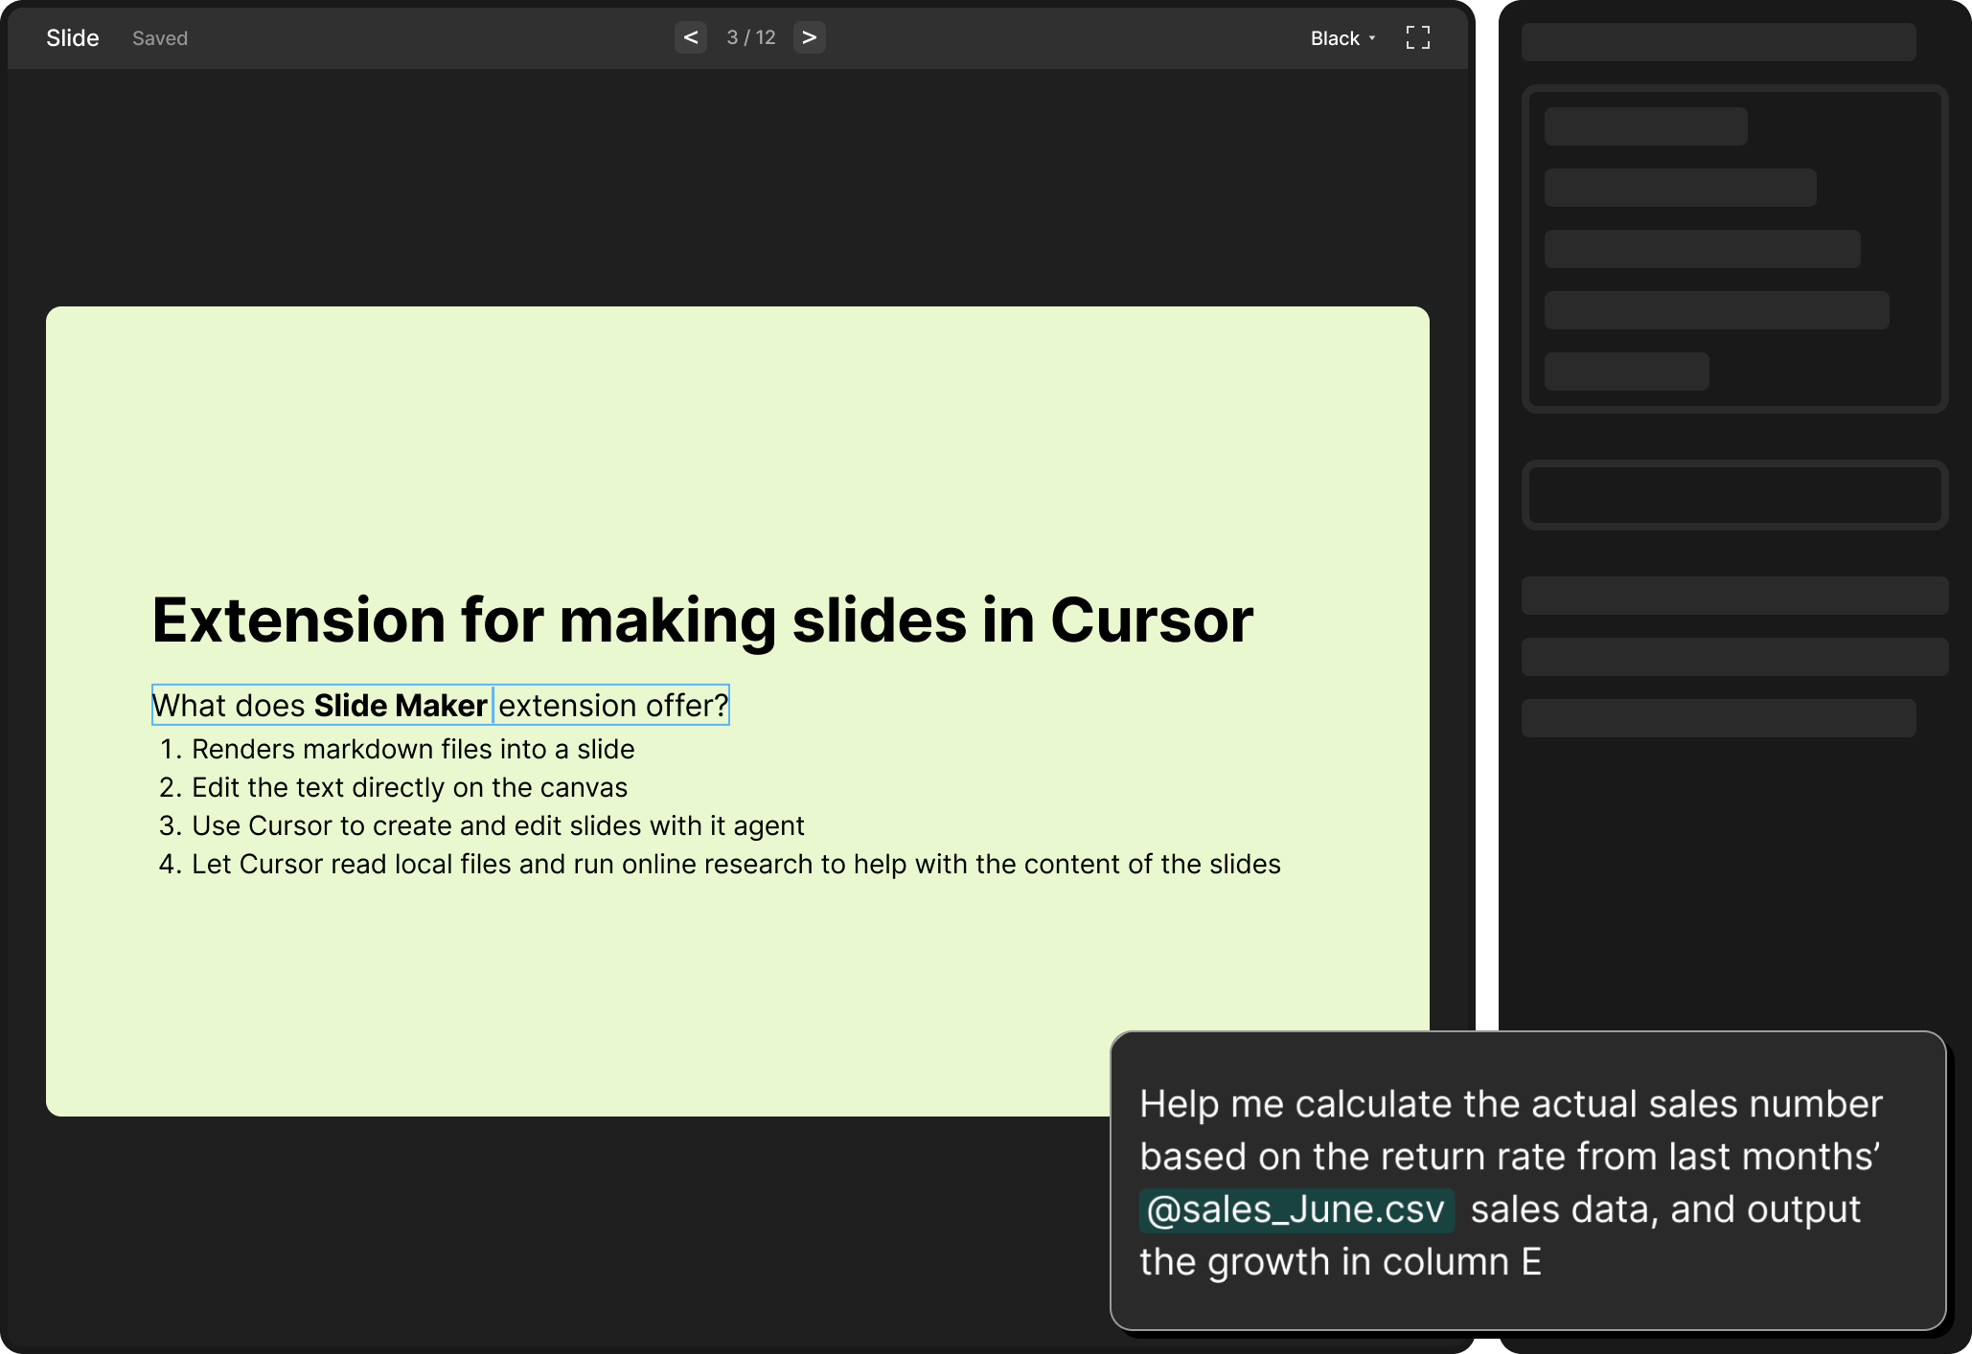Enter fullscreen presentation mode
The image size is (1972, 1354).
[x=1418, y=37]
